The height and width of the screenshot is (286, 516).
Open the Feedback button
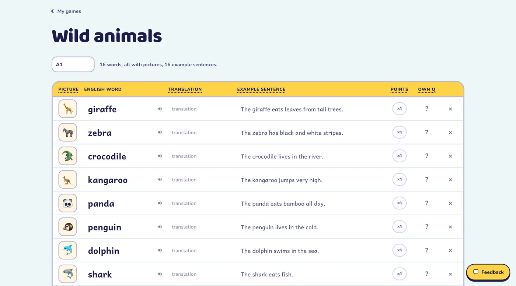(488, 272)
